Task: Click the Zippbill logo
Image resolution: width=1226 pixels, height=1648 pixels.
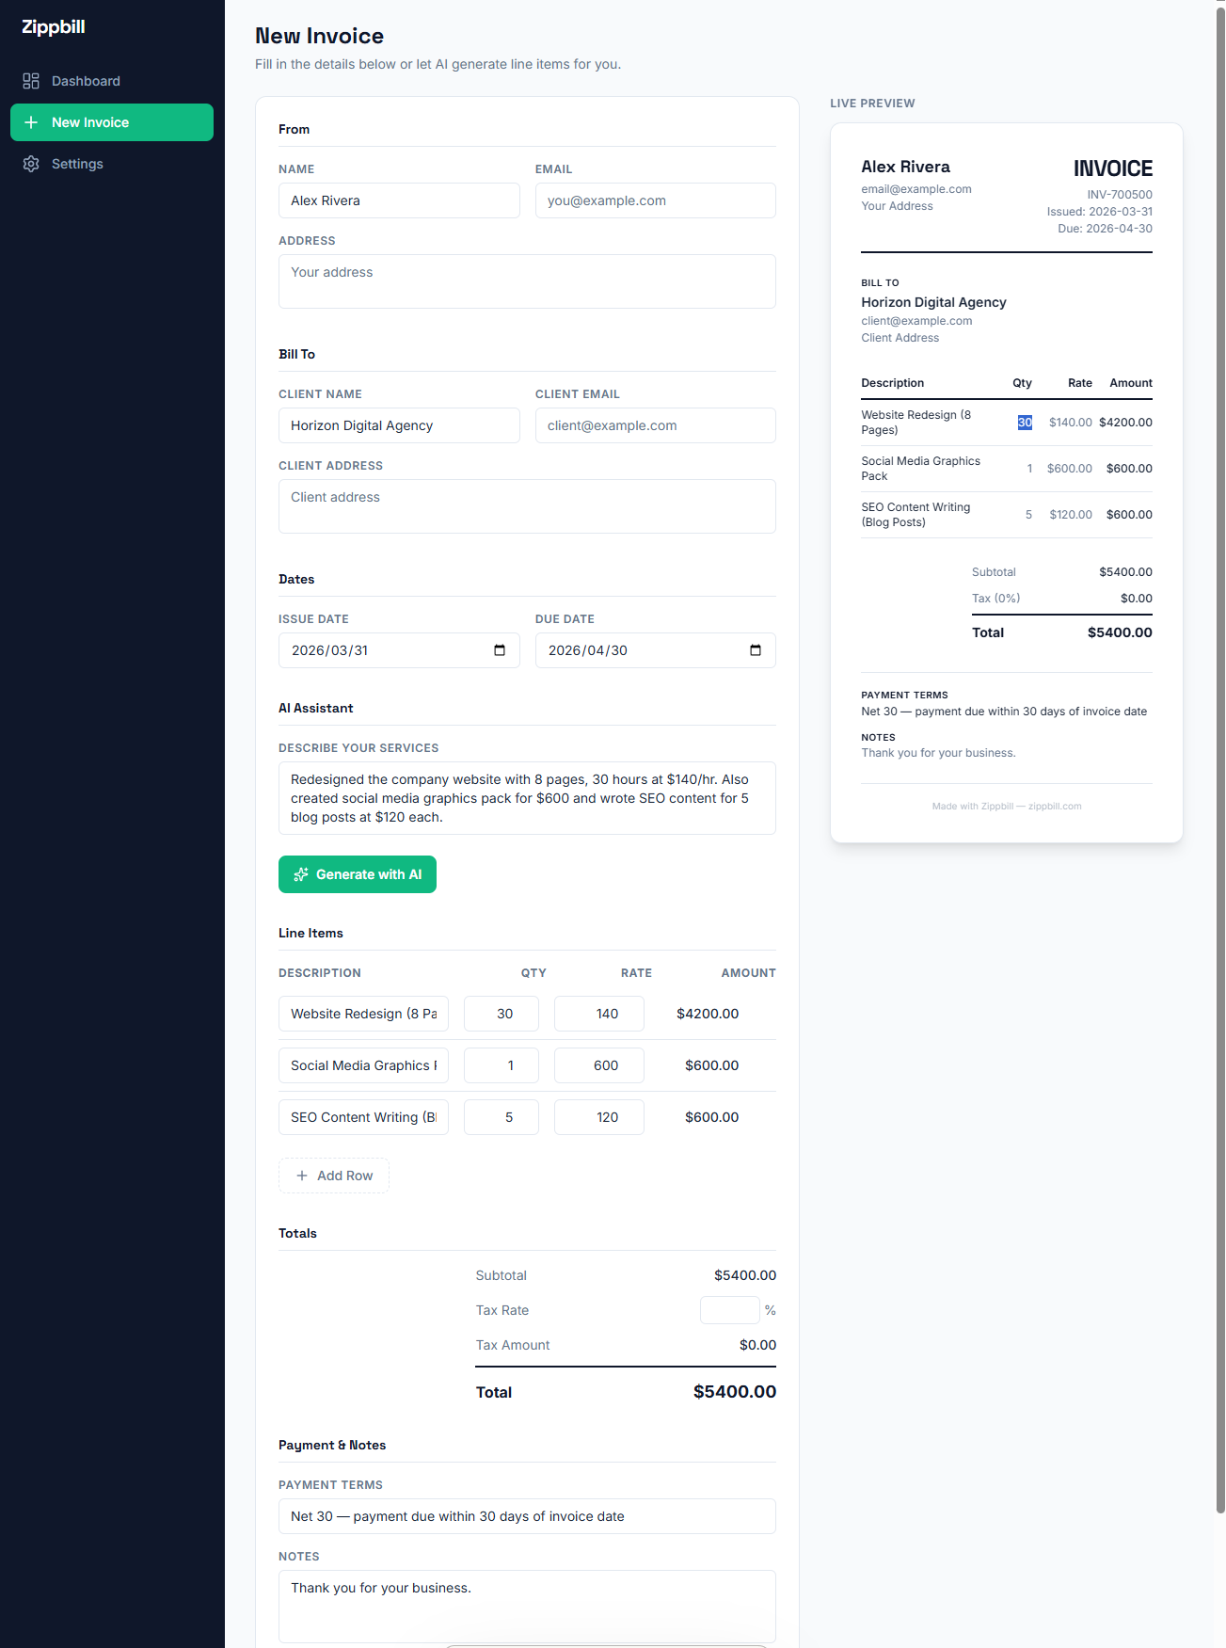Action: pos(54,27)
